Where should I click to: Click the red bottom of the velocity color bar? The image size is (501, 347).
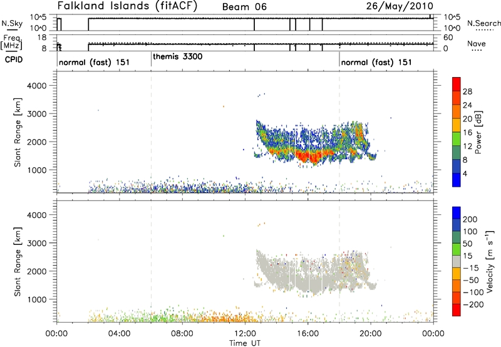pyautogui.click(x=457, y=310)
